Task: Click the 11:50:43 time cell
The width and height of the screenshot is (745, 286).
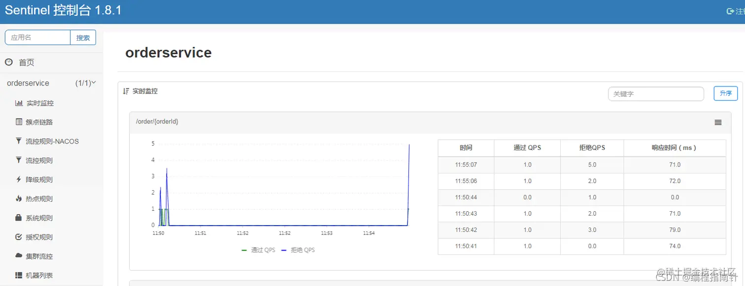Action: coord(466,213)
